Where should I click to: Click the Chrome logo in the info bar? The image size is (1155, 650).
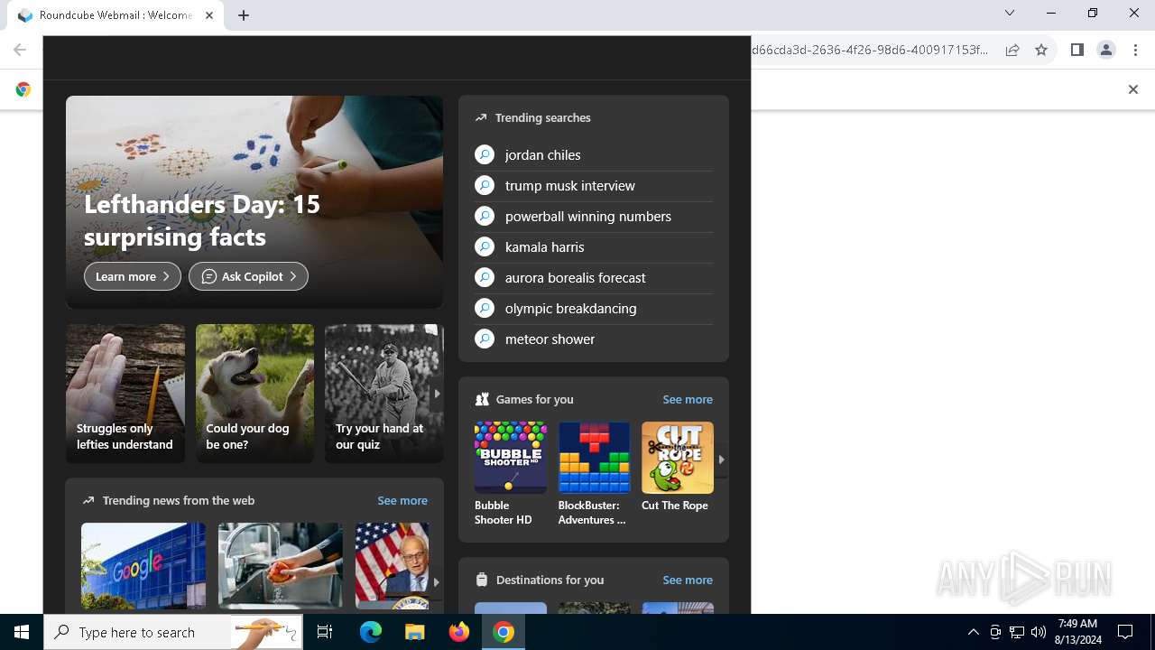(23, 89)
